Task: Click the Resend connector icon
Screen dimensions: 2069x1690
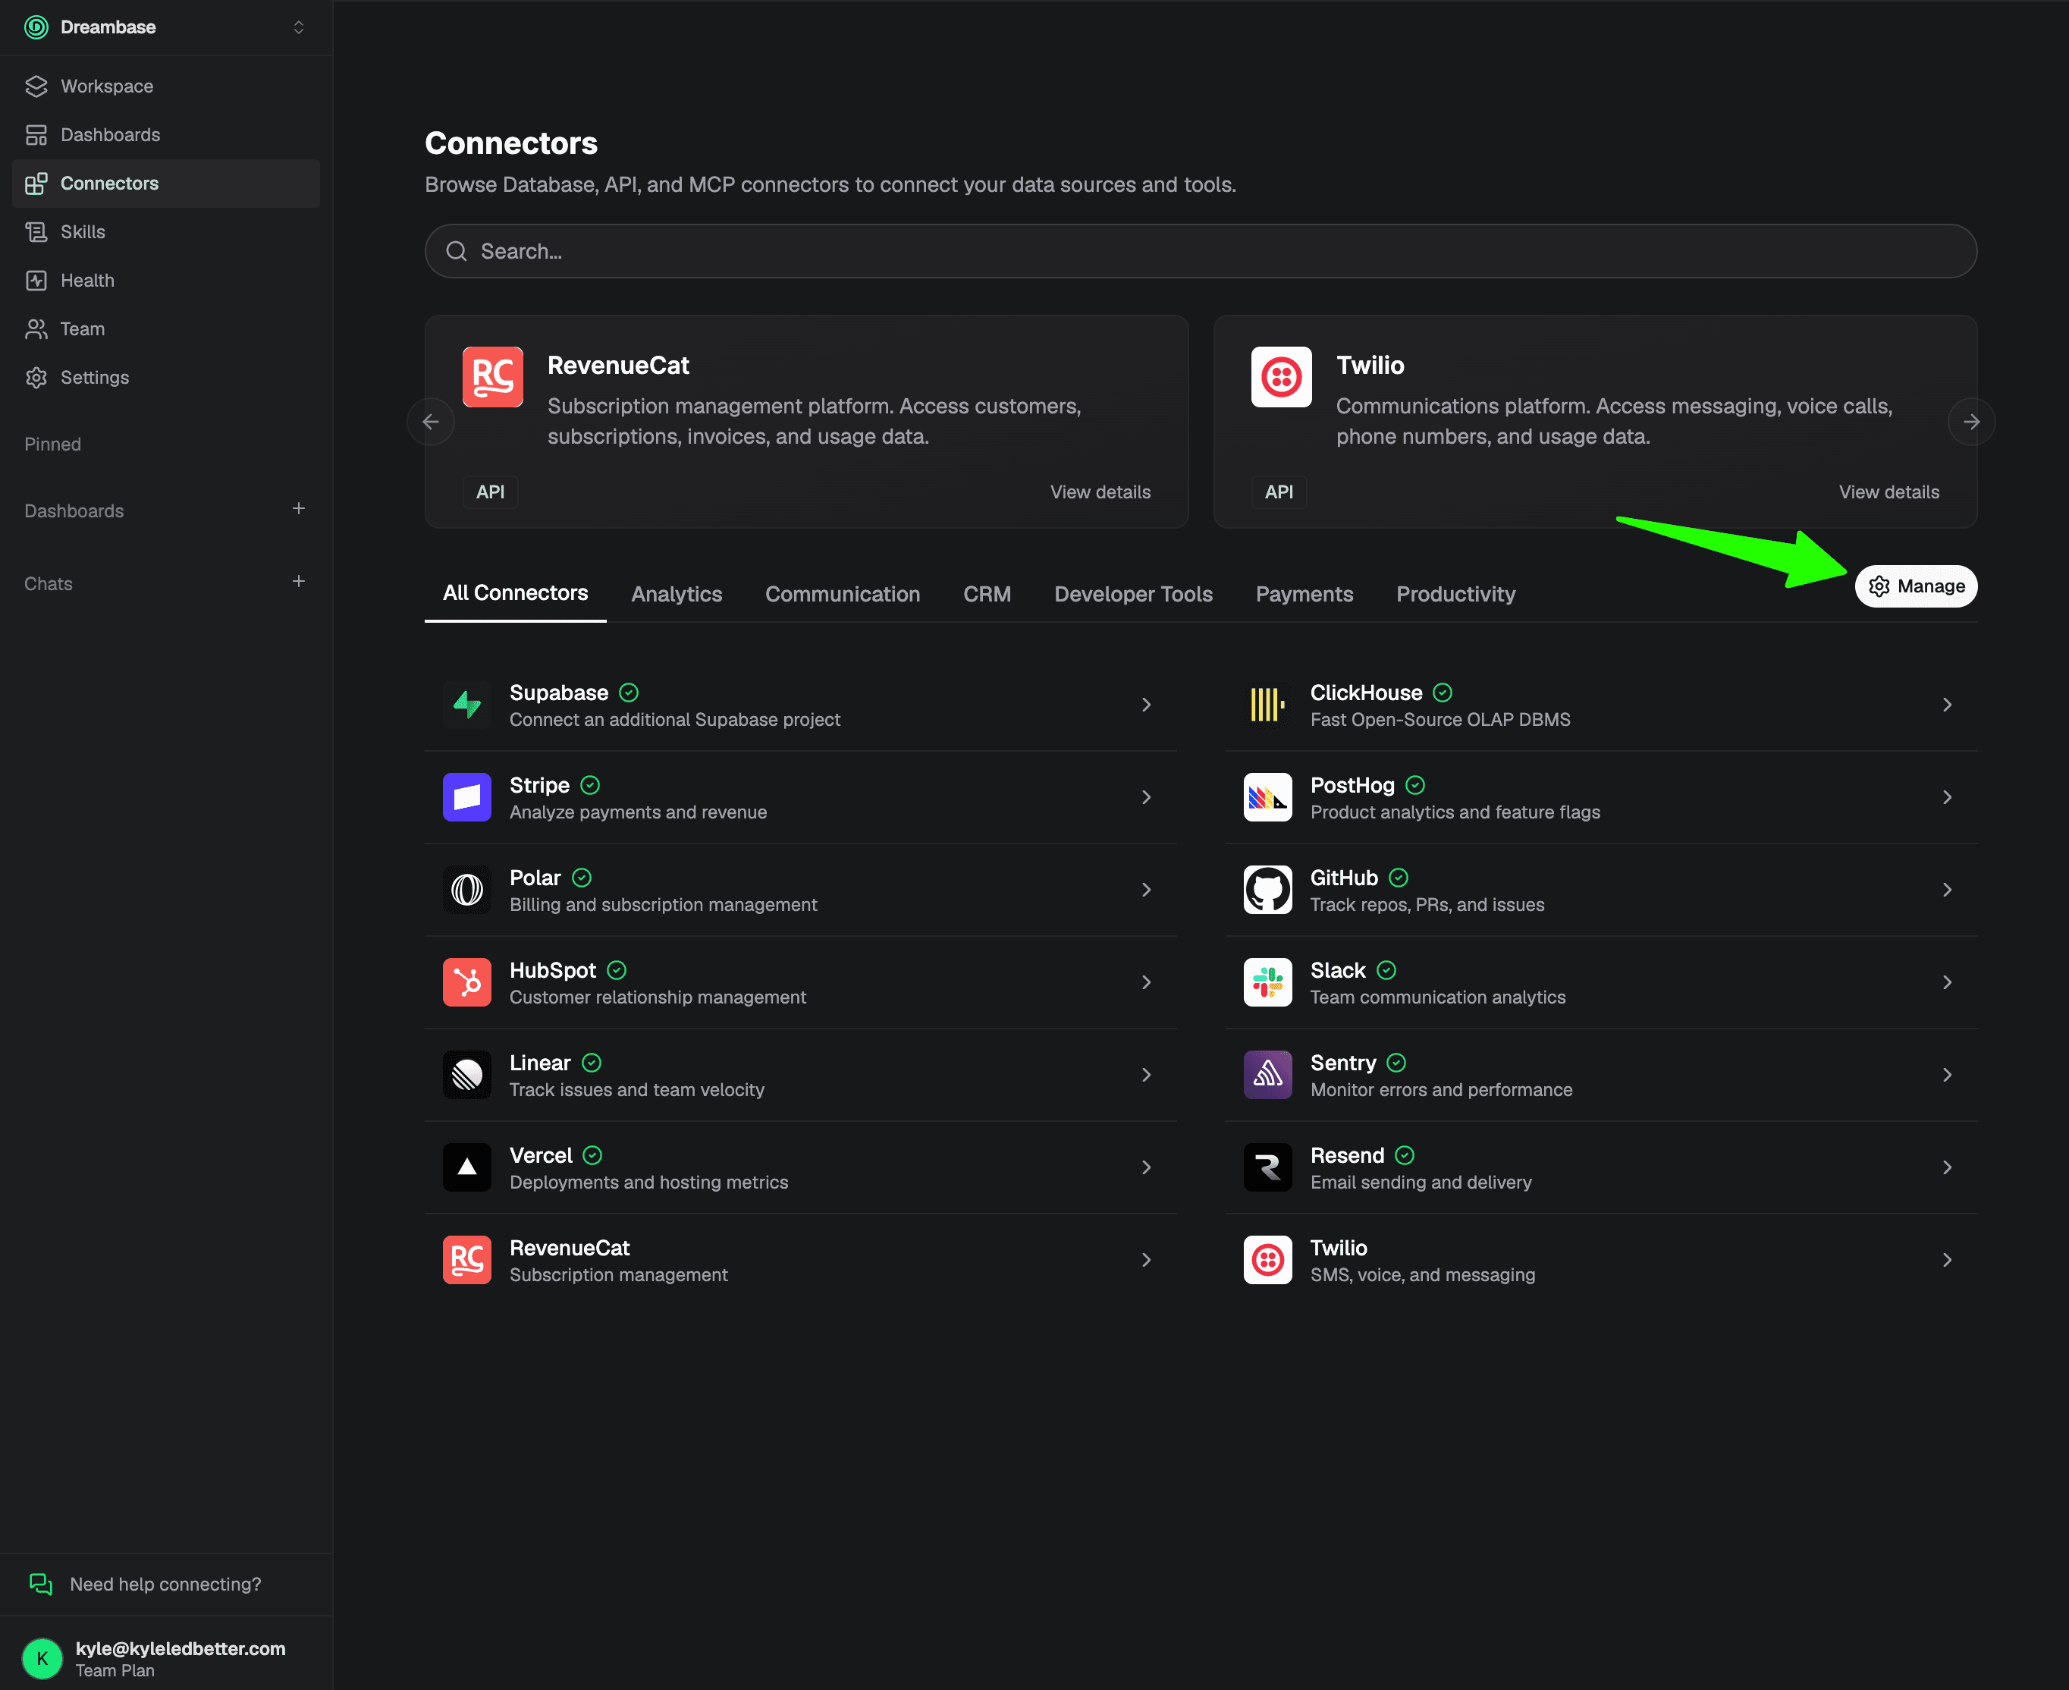Action: pos(1268,1167)
